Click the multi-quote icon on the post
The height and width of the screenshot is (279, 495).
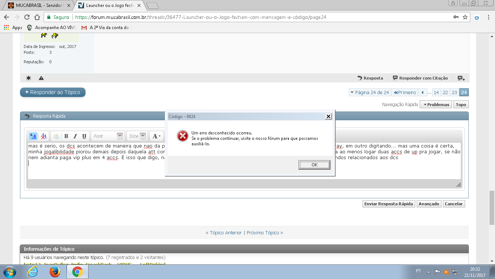click(461, 78)
